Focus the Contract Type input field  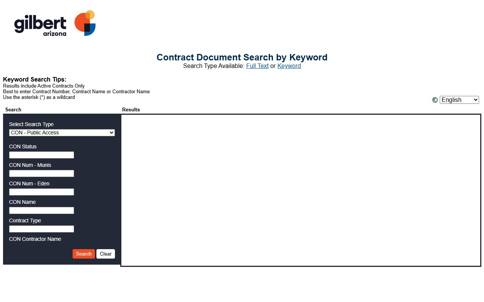(x=42, y=229)
